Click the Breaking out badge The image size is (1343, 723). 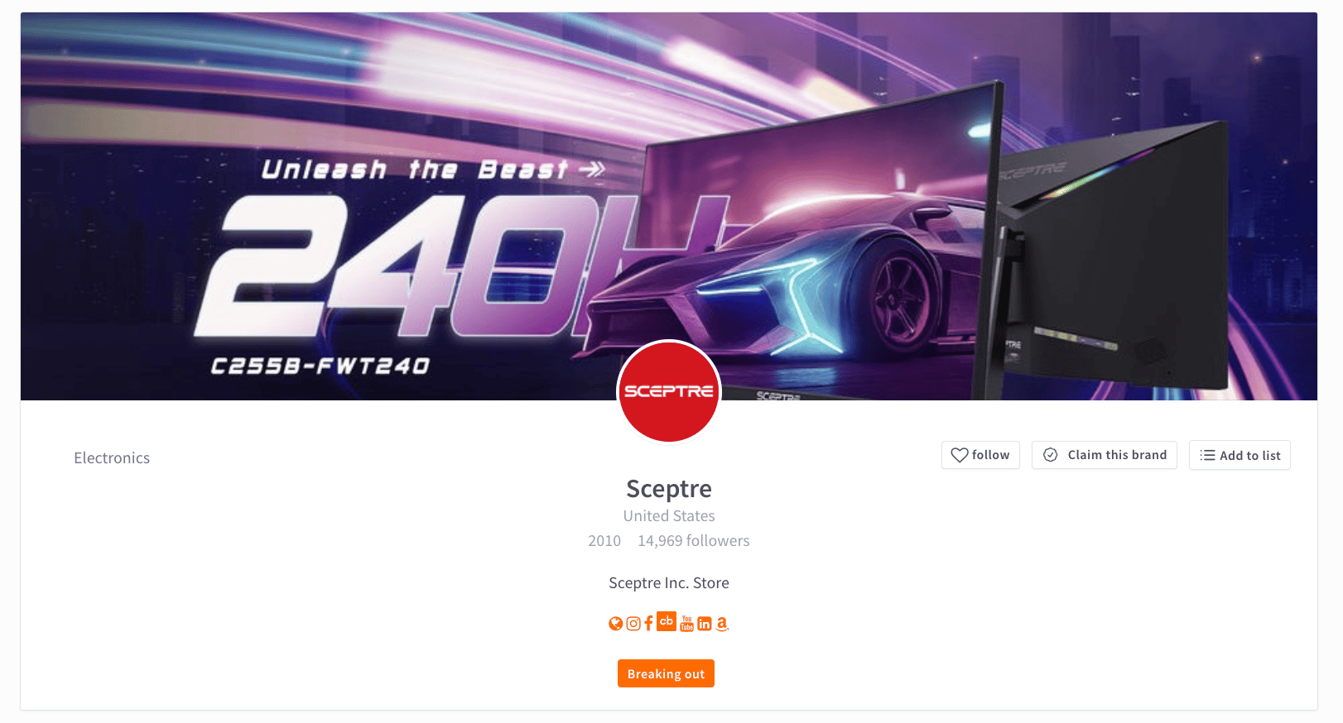click(666, 673)
